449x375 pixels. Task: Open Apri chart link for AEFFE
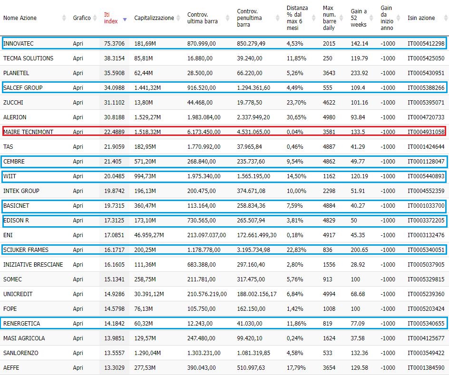78,367
